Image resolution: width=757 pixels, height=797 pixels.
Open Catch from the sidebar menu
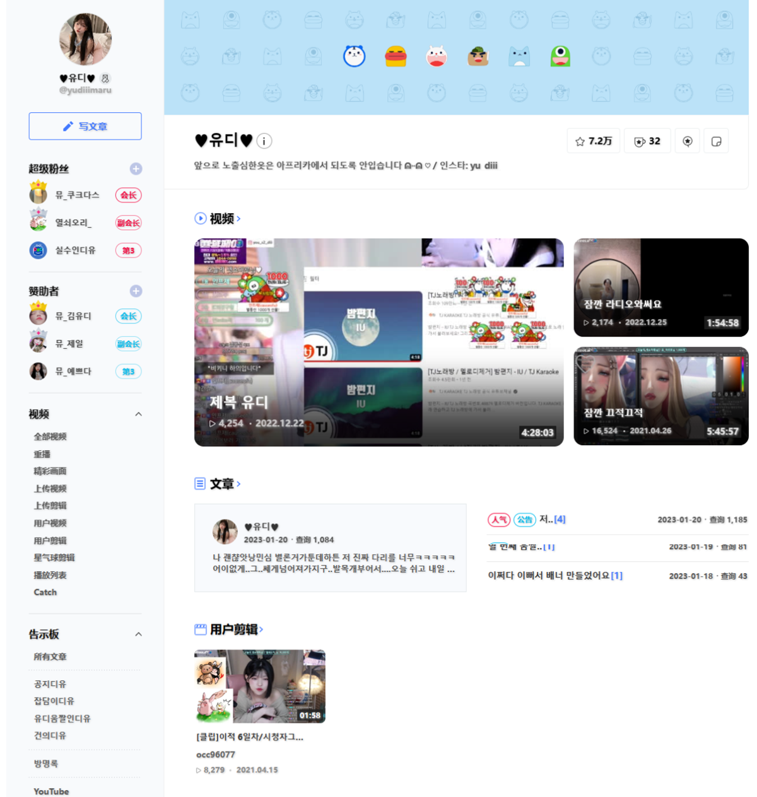45,591
